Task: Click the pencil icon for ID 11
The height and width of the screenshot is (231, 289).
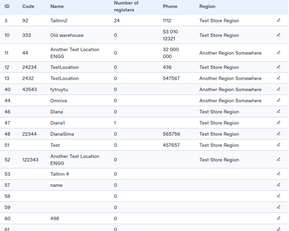Action: coord(278,53)
